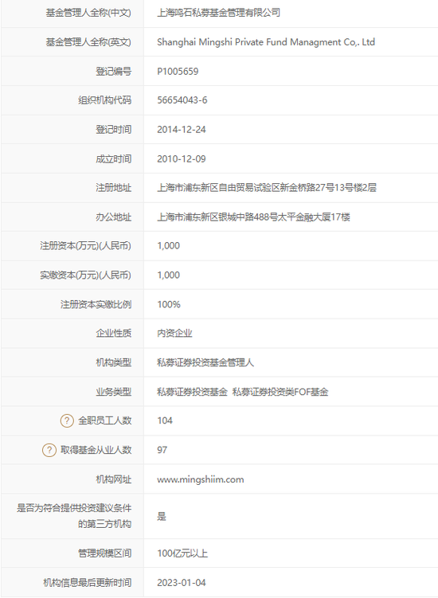This screenshot has height=598, width=438.
Task: Click establishment date 2010-12-09
Action: (x=182, y=158)
